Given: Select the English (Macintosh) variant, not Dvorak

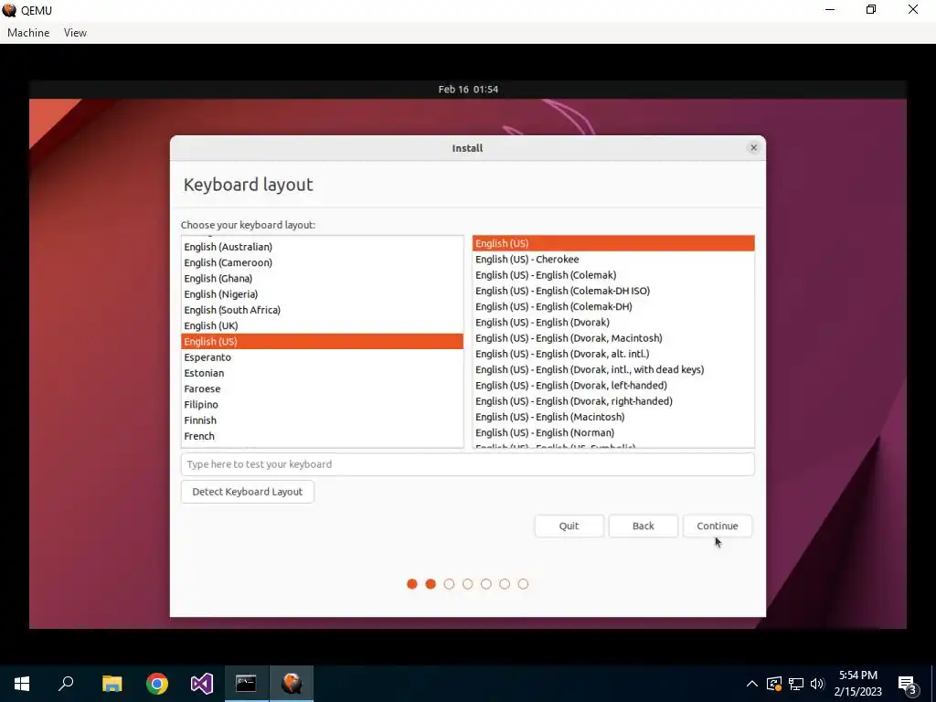Looking at the screenshot, I should [613, 417].
